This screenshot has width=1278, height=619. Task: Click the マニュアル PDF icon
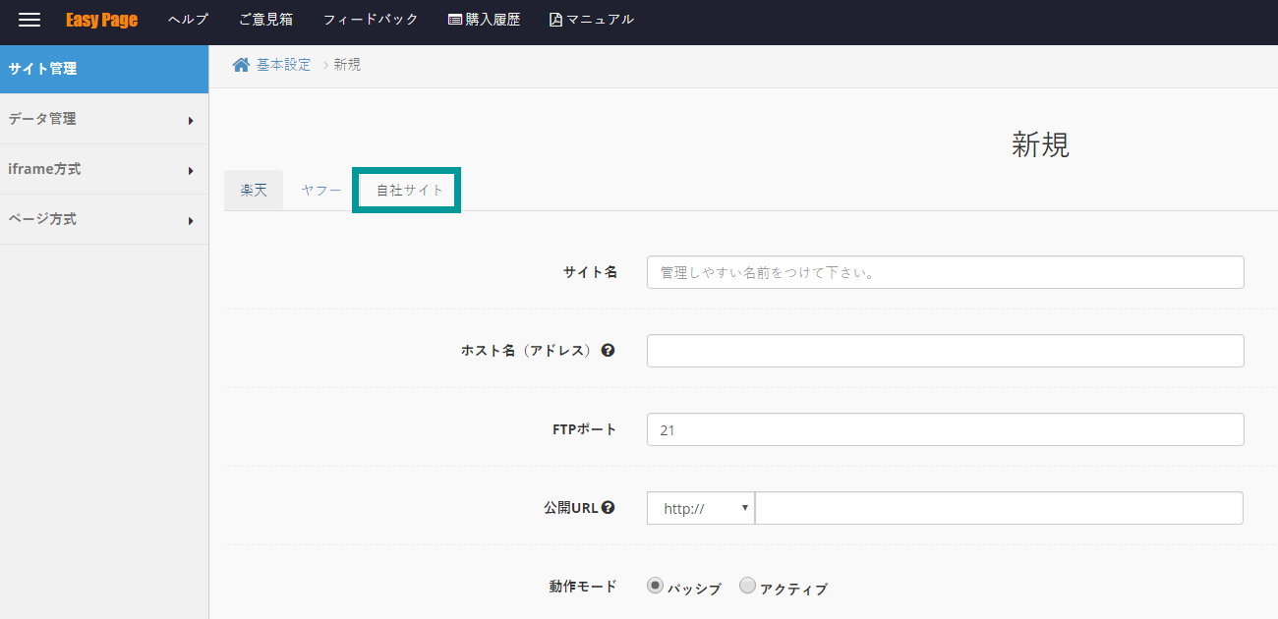pyautogui.click(x=555, y=20)
